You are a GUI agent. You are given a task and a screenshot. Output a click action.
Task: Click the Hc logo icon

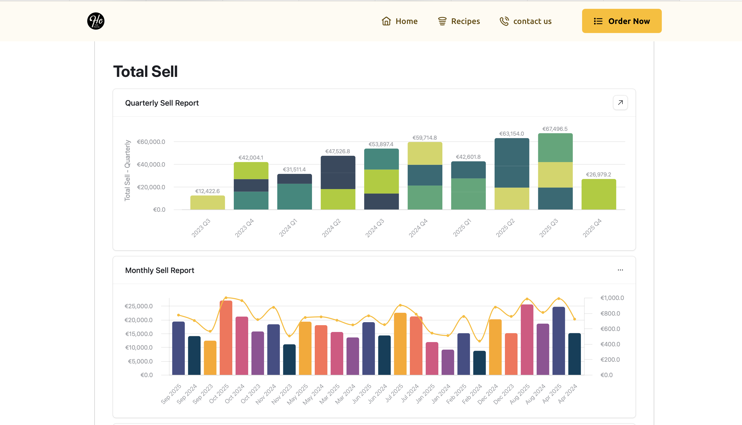pyautogui.click(x=96, y=21)
